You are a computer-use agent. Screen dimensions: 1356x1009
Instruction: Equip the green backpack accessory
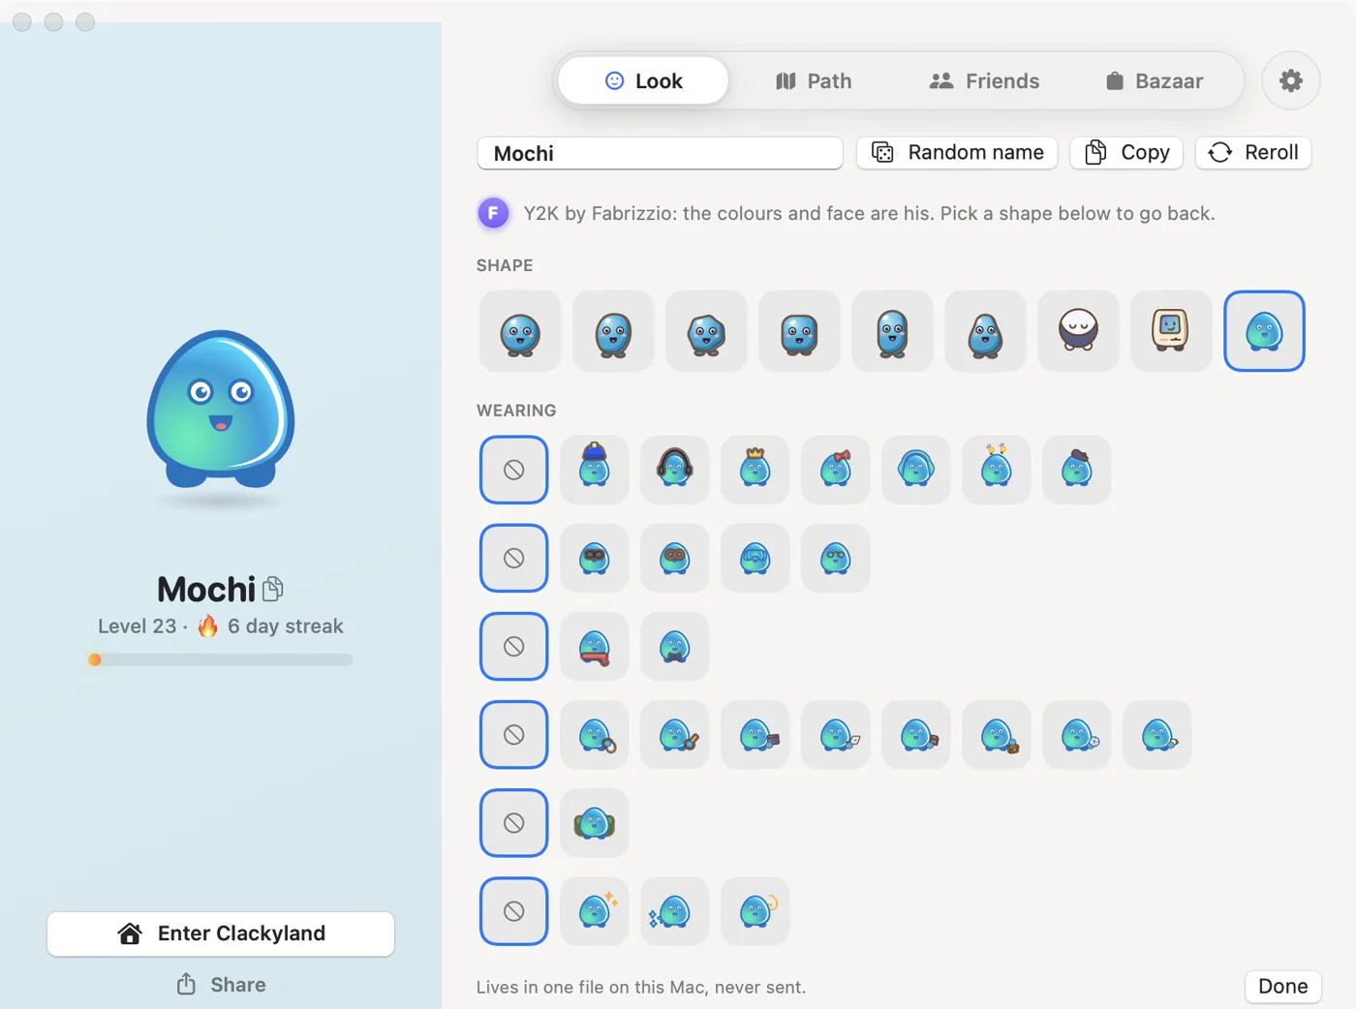[595, 822]
